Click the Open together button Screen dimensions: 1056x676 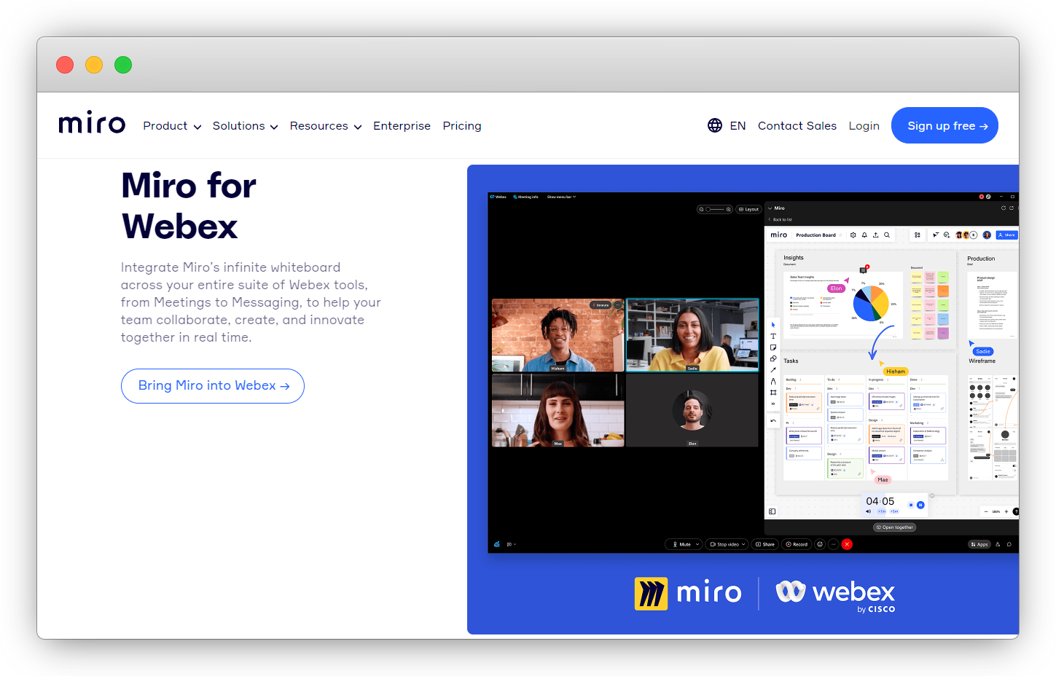[x=895, y=527]
